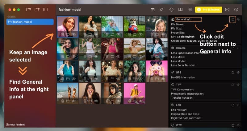Click trash icon on yellow-outfit pink-background photo

[129, 101]
